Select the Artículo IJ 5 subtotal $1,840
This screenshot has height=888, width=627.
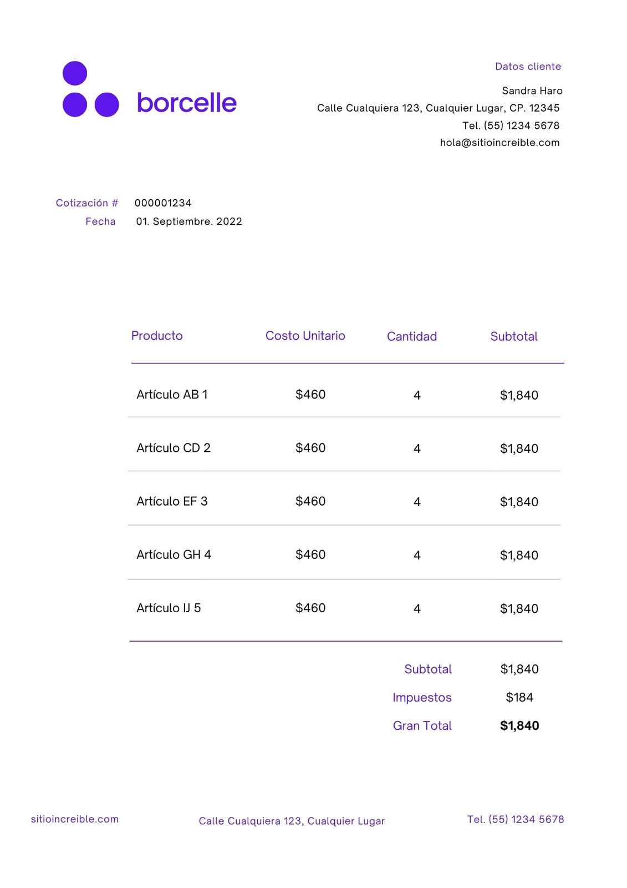coord(519,608)
